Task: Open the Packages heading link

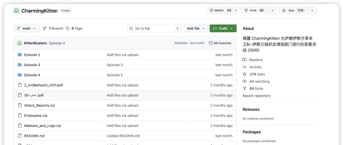Action: 252,132
